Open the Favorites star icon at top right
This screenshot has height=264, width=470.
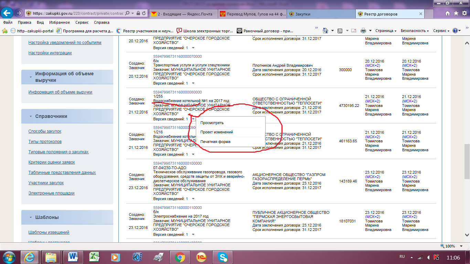coord(456,13)
